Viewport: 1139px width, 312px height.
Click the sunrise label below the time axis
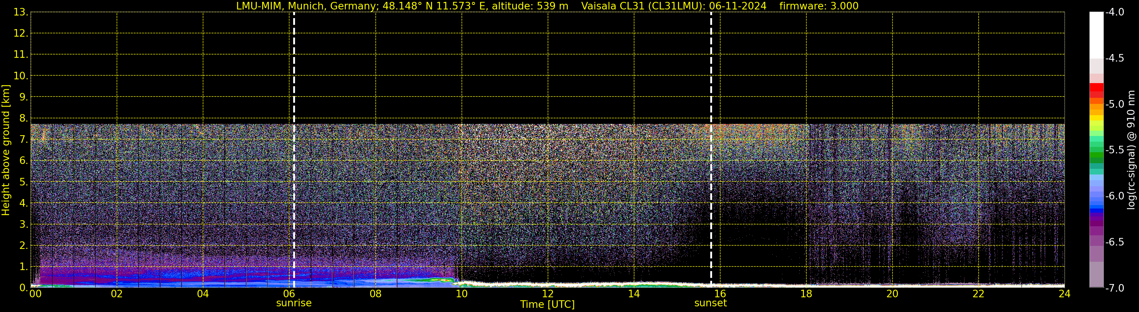click(x=294, y=303)
